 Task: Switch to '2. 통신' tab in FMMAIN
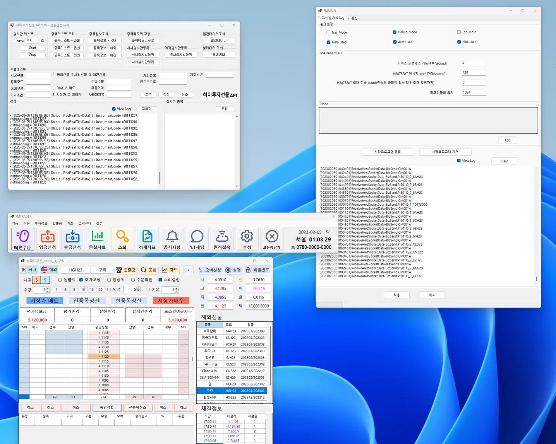click(352, 18)
